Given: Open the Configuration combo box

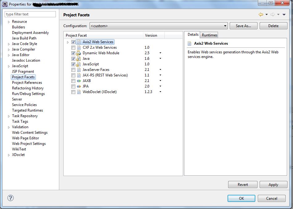Looking at the screenshot, I should pos(158,26).
